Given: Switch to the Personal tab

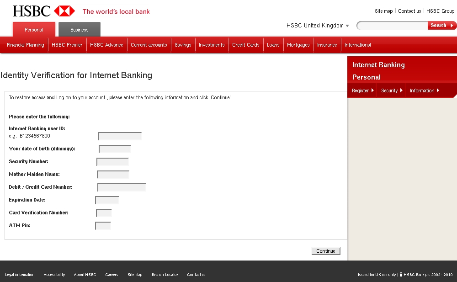Looking at the screenshot, I should coord(34,29).
